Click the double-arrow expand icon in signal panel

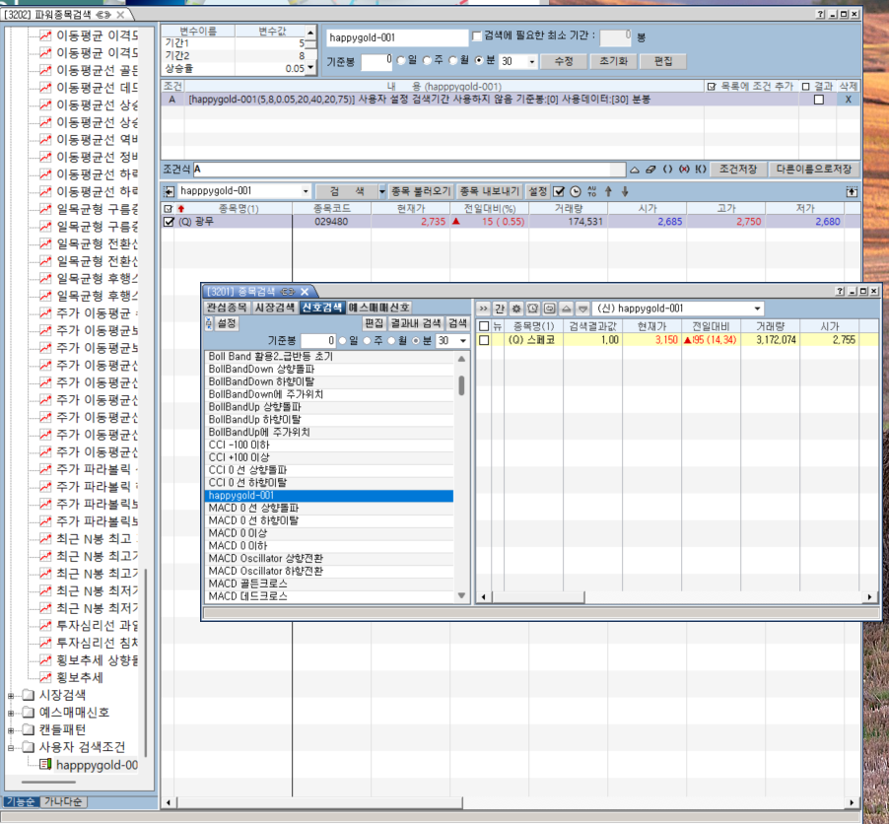483,309
